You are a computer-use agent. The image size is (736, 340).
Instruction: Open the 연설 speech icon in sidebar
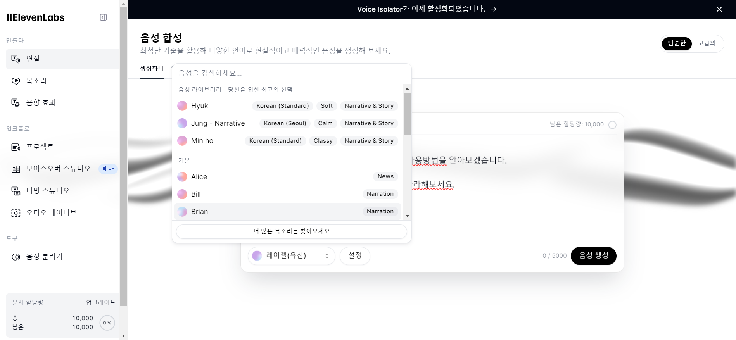coord(16,59)
